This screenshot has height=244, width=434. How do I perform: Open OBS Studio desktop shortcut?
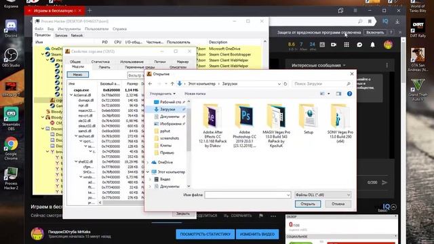click(11, 58)
